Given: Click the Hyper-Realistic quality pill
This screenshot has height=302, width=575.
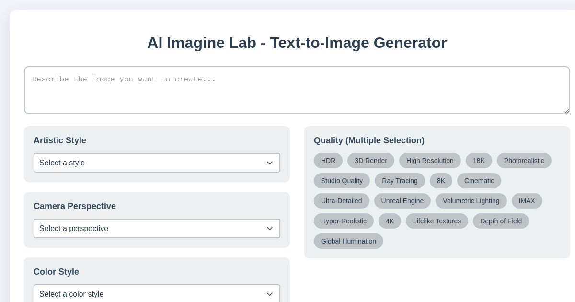Looking at the screenshot, I should tap(344, 221).
